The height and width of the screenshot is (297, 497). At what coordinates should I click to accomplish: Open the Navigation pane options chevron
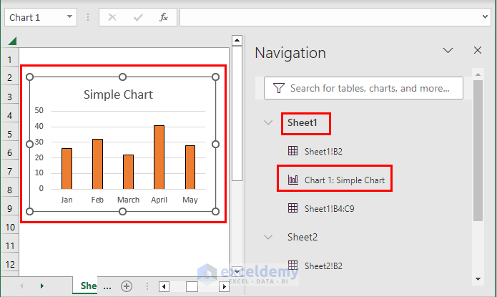448,51
